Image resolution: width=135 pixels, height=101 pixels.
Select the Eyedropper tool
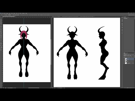pos(1,25)
